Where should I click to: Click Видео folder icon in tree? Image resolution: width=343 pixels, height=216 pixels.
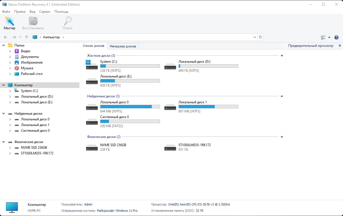[17, 51]
